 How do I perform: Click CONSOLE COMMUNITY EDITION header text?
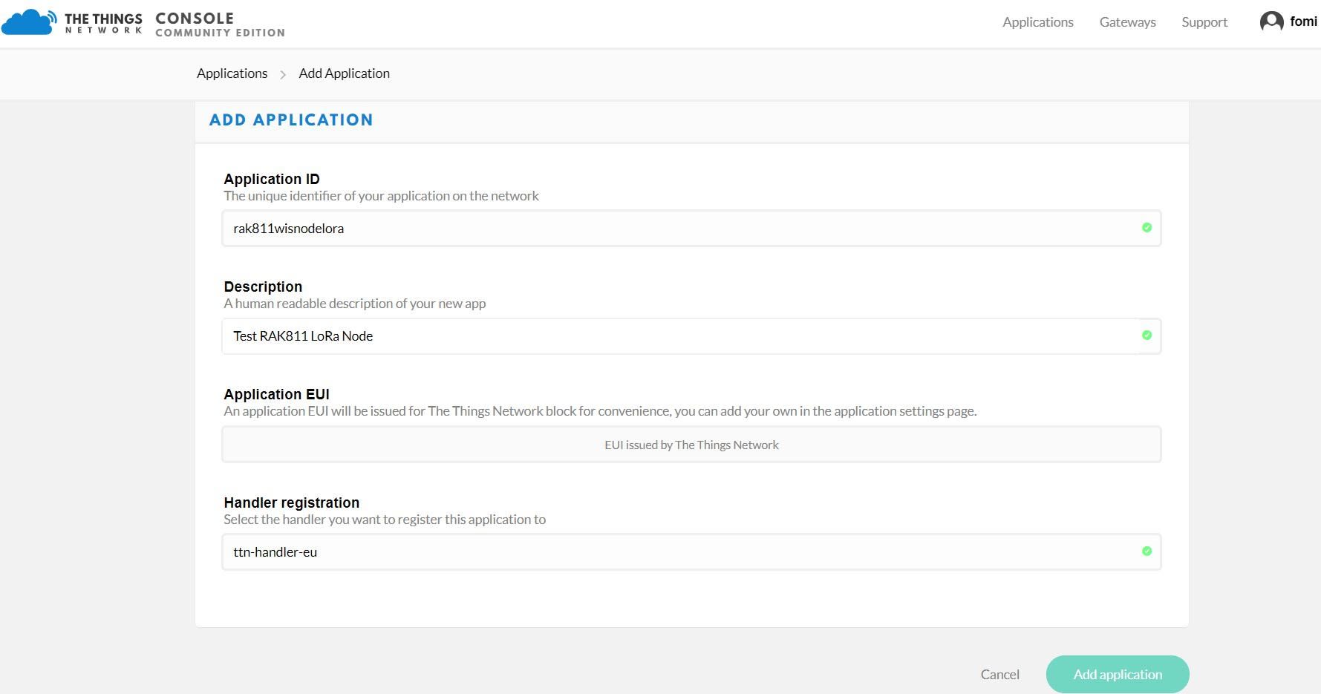click(220, 24)
